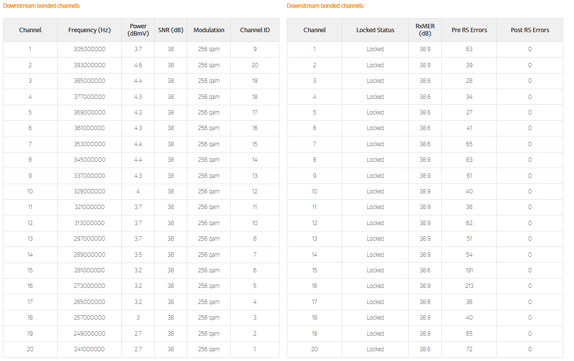Click frequency value 377000000

click(x=89, y=97)
